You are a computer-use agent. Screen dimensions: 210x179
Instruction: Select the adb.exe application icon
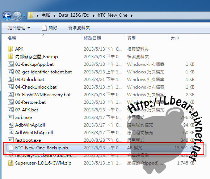(11, 117)
